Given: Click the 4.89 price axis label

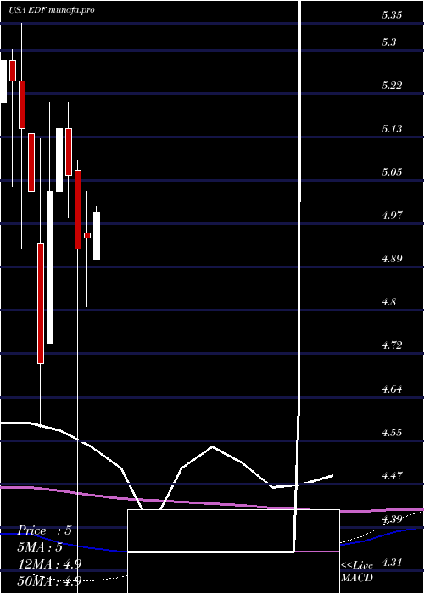Looking at the screenshot, I should coord(392,259).
